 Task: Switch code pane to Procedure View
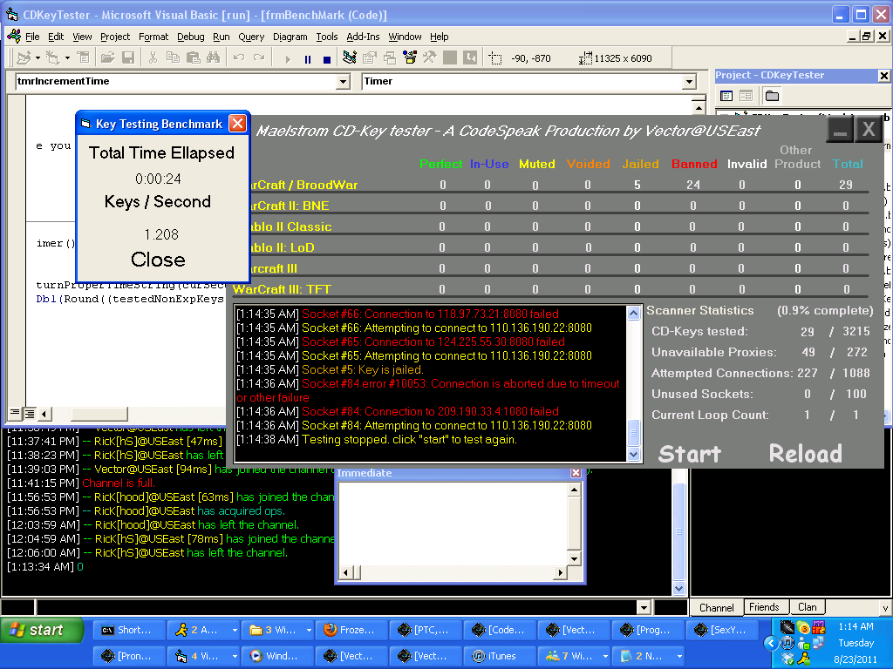click(15, 414)
